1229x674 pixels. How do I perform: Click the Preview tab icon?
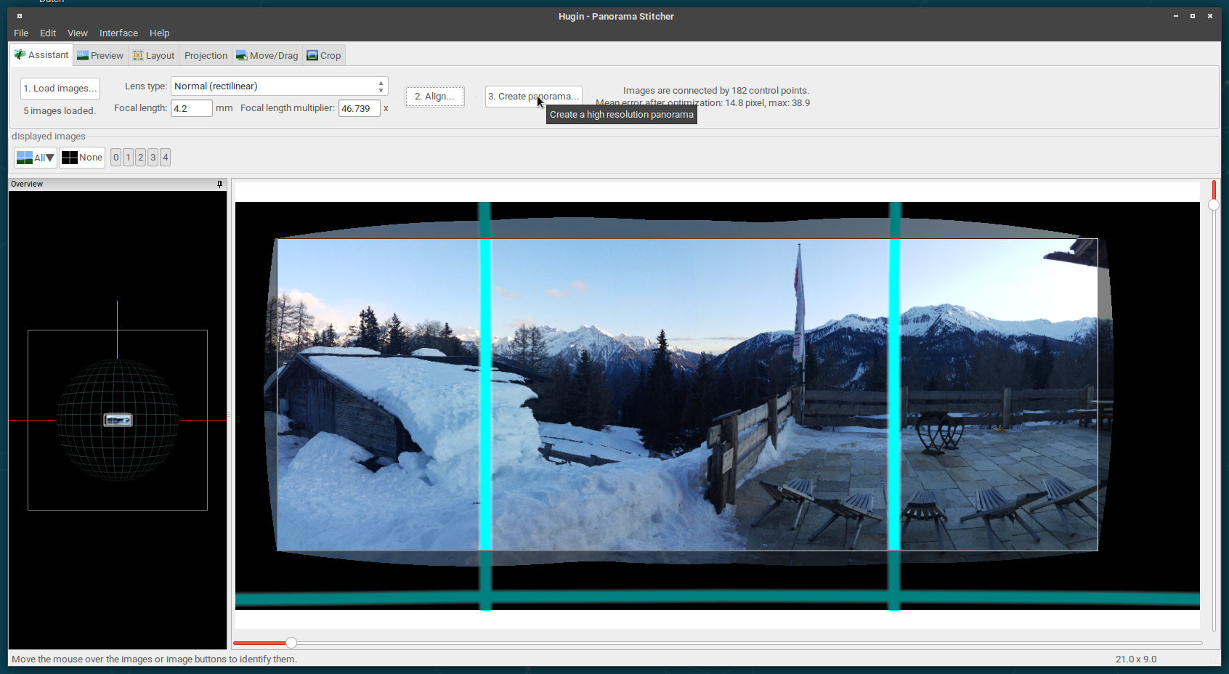click(83, 55)
